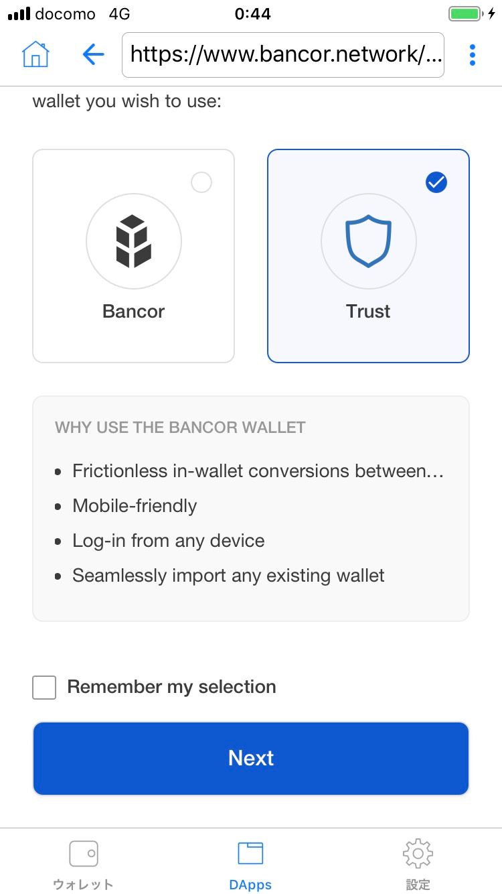This screenshot has height=894, width=502.
Task: Click the "Remember my selection" label text
Action: [x=171, y=687]
